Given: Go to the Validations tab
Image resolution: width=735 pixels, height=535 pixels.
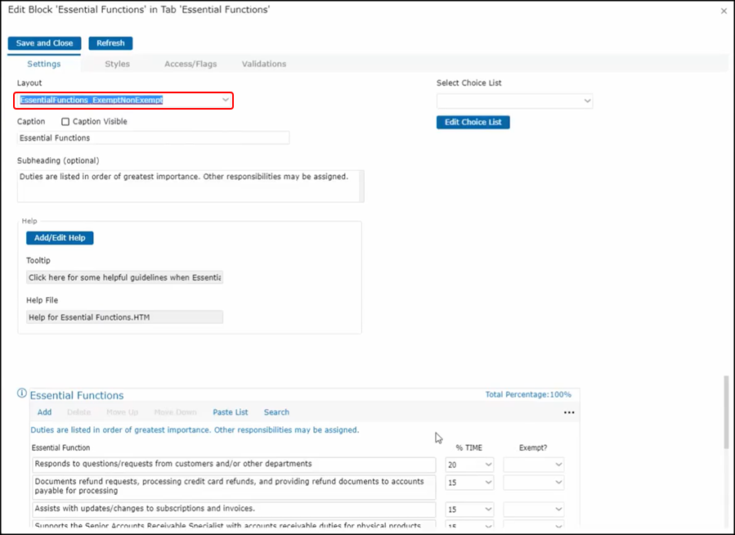Looking at the screenshot, I should [x=263, y=64].
